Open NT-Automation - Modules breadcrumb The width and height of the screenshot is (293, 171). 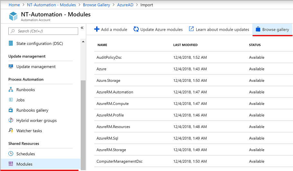pos(51,5)
